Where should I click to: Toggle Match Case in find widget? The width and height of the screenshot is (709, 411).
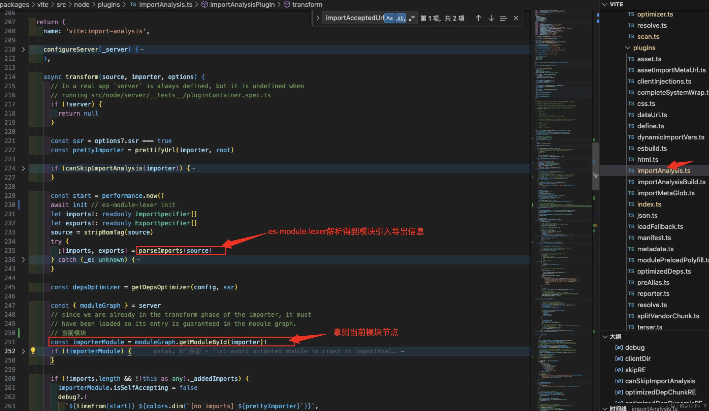389,18
